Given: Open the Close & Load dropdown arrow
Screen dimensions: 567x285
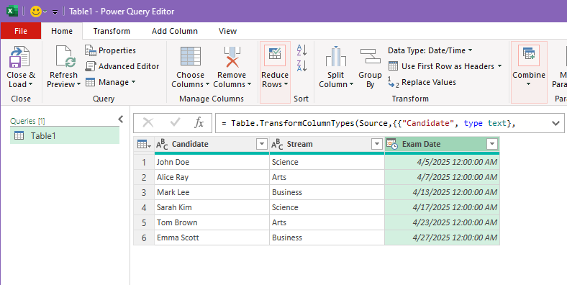Looking at the screenshot, I should (x=30, y=84).
